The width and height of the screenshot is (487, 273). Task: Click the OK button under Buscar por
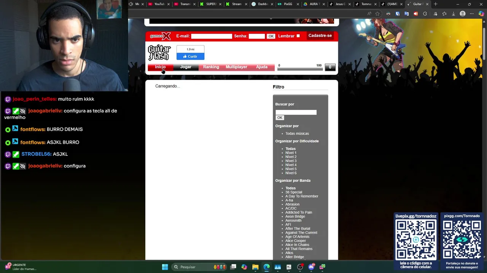(280, 118)
